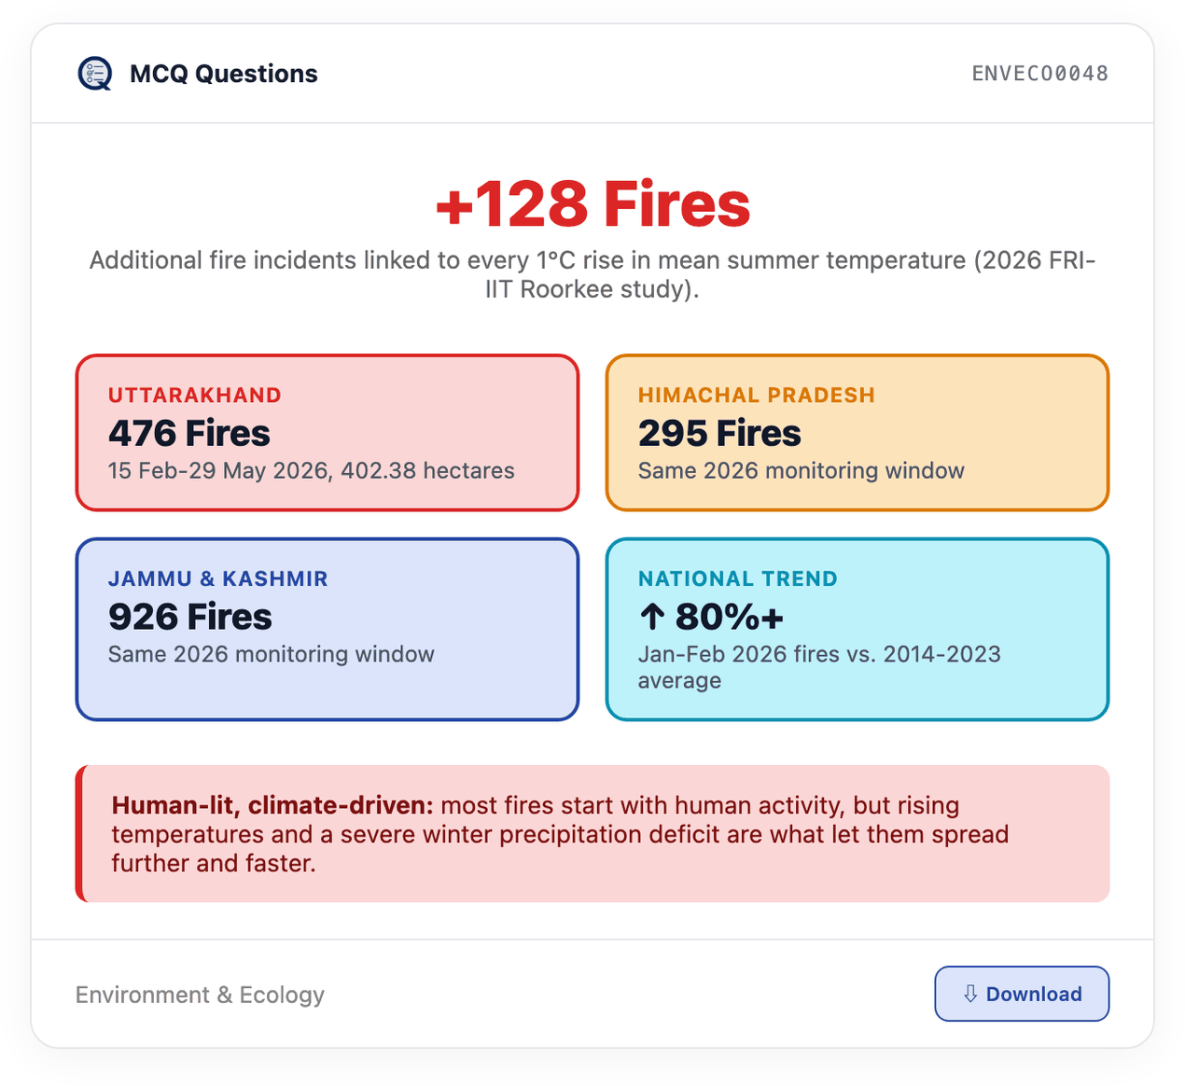Open the MCQ Questions title
Viewport: 1185px width, 1086px height.
[224, 74]
